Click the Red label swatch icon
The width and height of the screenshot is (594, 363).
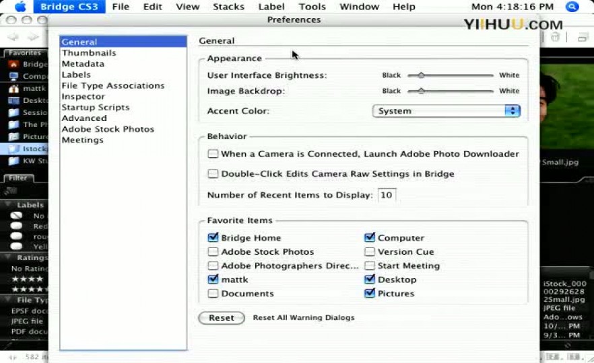[16, 226]
